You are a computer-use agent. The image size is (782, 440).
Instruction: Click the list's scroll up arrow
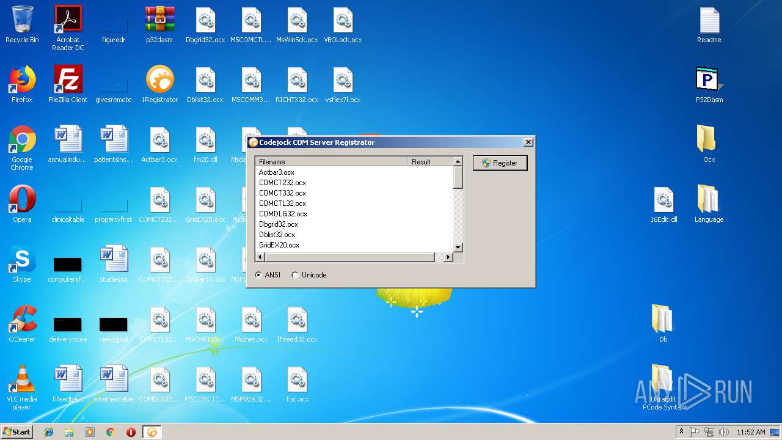[458, 161]
